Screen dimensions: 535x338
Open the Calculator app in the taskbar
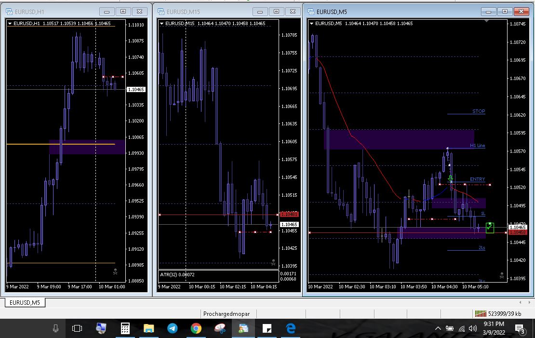pyautogui.click(x=125, y=328)
